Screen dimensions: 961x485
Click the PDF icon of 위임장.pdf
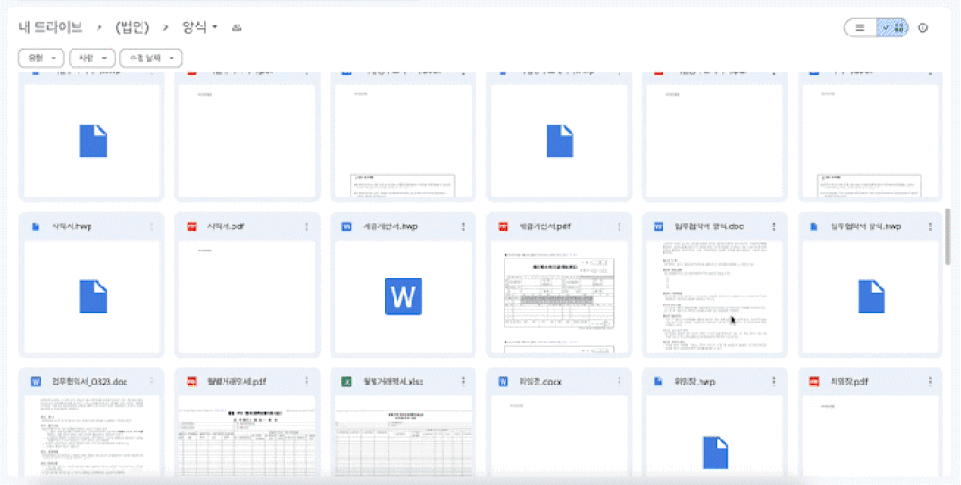pos(814,381)
